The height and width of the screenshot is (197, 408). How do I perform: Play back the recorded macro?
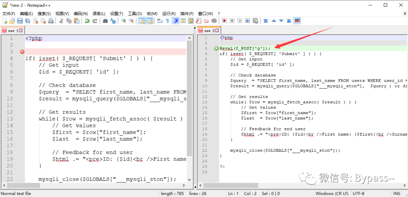click(x=240, y=21)
